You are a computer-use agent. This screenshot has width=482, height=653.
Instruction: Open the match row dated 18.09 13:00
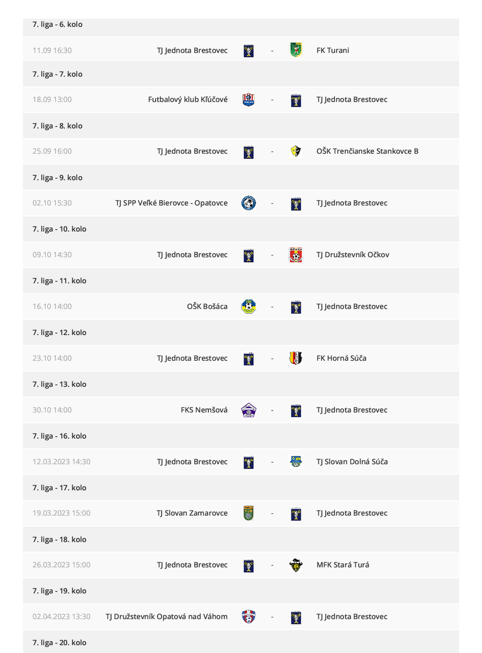click(241, 100)
